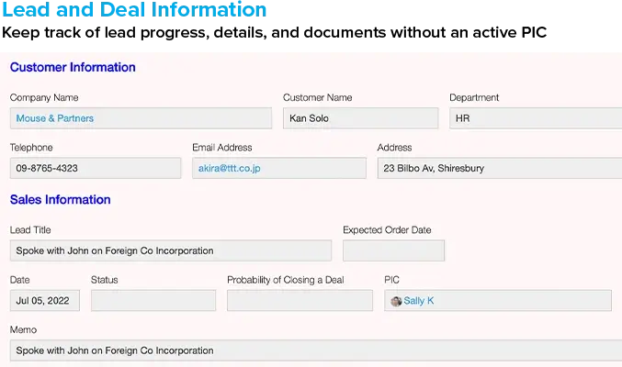Viewport: 622px width, 367px height.
Task: Click the Customer Information section heading
Action: pyautogui.click(x=73, y=67)
